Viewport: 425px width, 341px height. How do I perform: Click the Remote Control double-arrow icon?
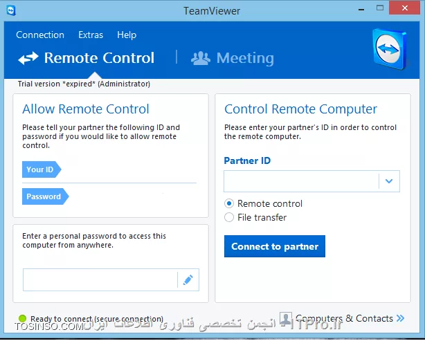(28, 58)
